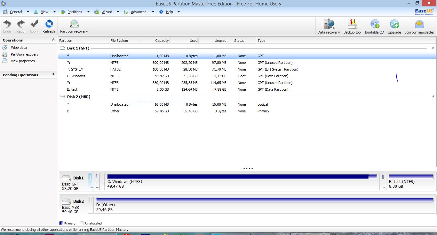The width and height of the screenshot is (437, 235).
Task: Click the Disk 2 (MBR) header icon
Action: click(x=63, y=97)
